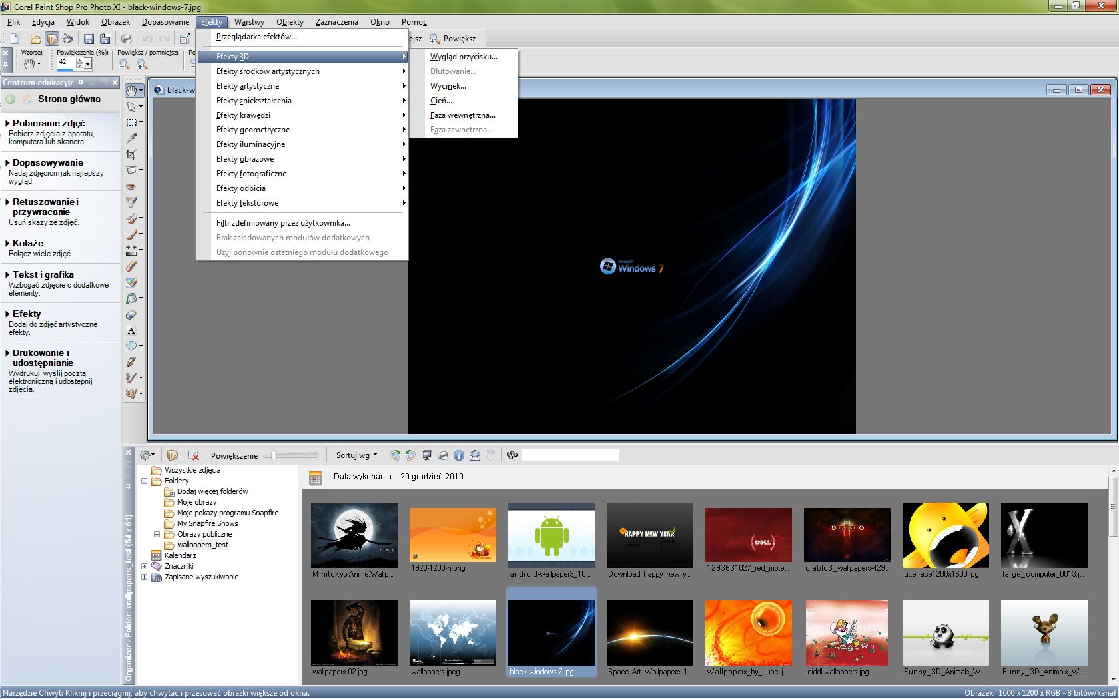The image size is (1119, 699).
Task: Select the Text tool marked A
Action: 132,330
